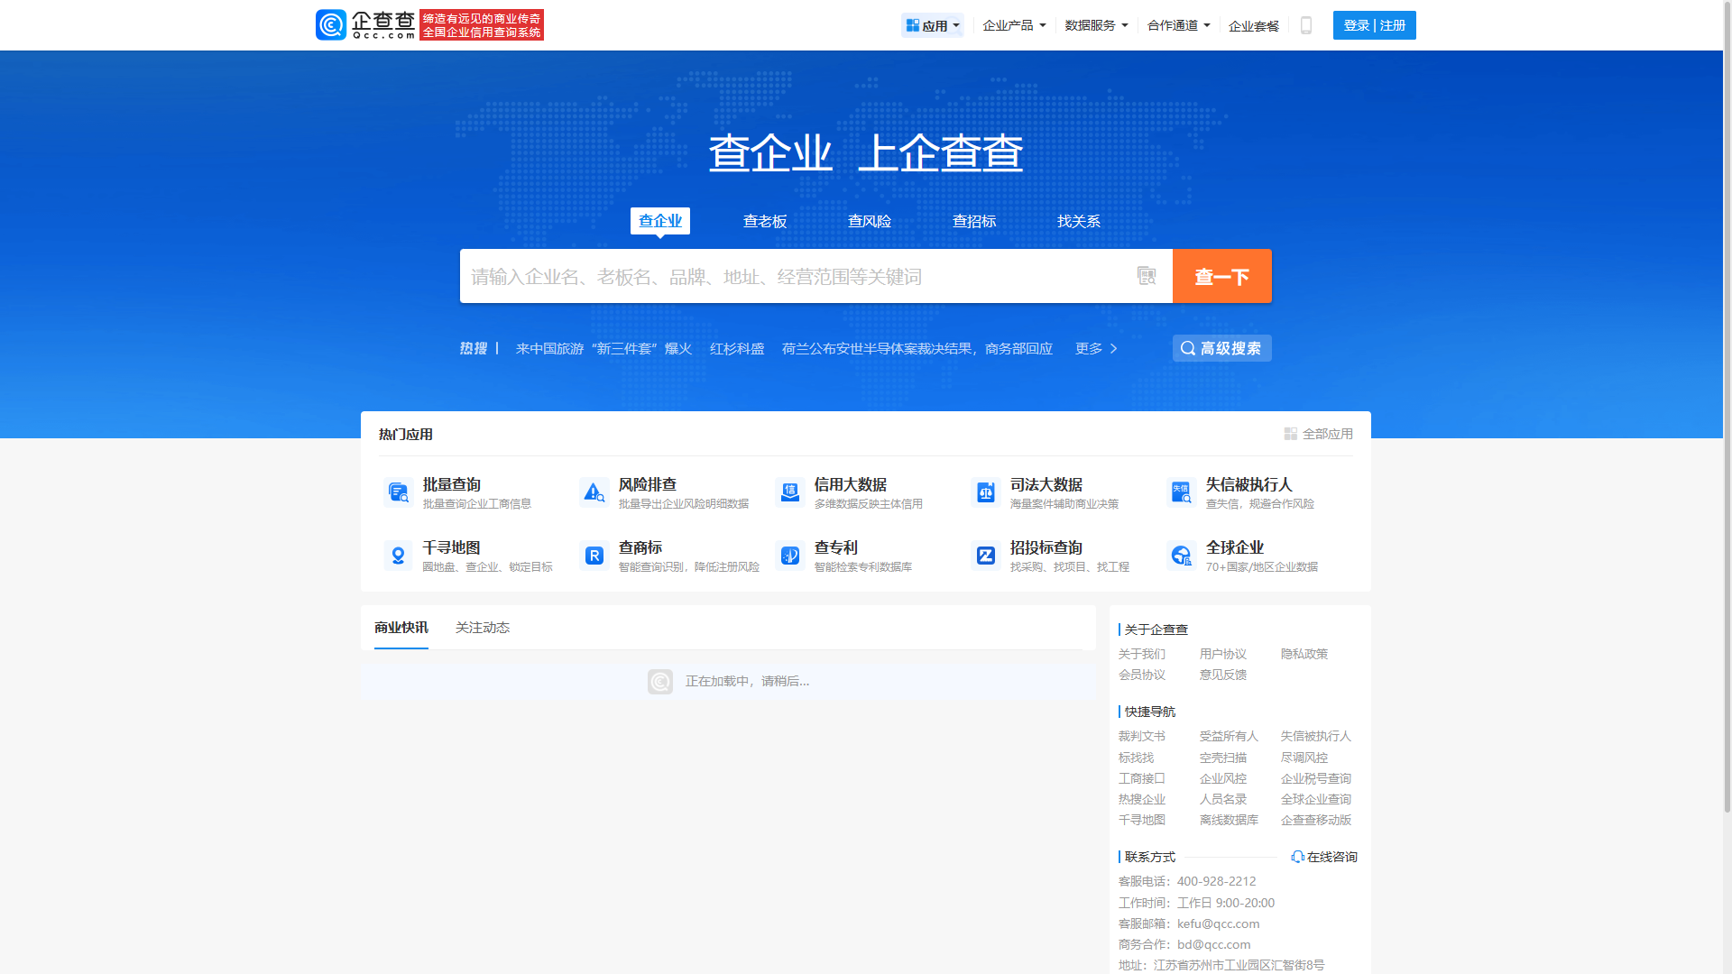Viewport: 1732px width, 974px height.
Task: Expand the 企业产品 dropdown
Action: pyautogui.click(x=1014, y=25)
